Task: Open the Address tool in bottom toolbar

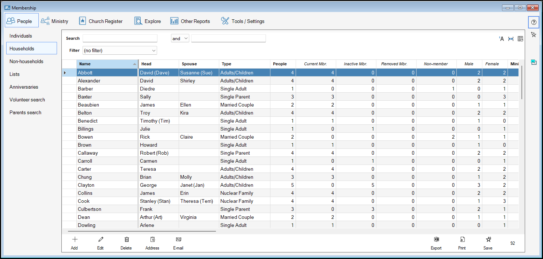Action: point(152,240)
